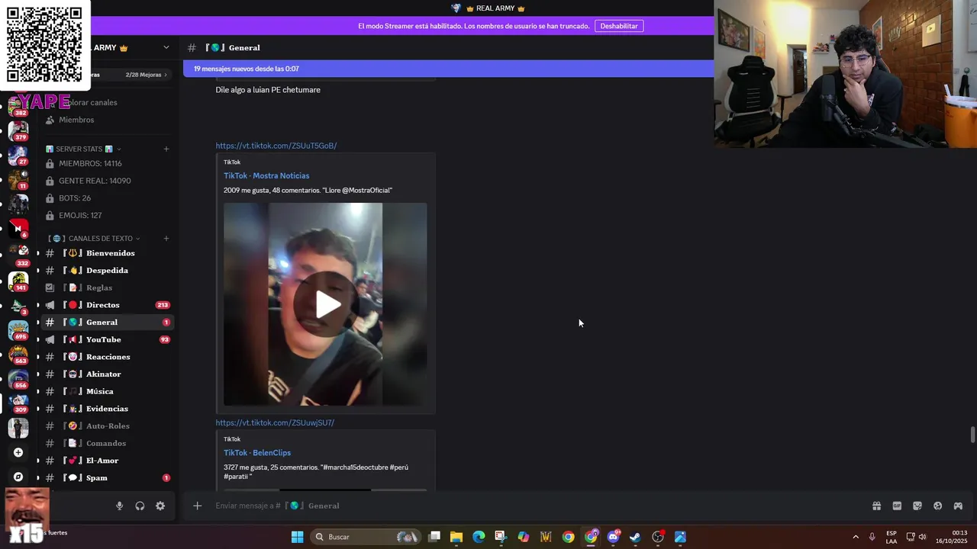Click the chat vertical scrollbar thumb

[972, 435]
